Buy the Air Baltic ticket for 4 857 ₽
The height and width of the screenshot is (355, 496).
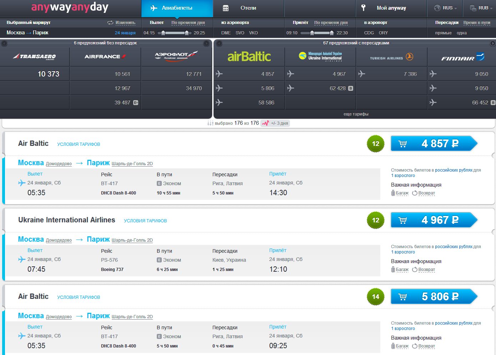[434, 144]
